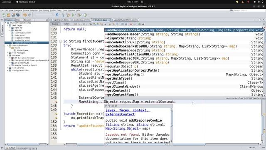Switch to the History editor view

click(x=66, y=24)
